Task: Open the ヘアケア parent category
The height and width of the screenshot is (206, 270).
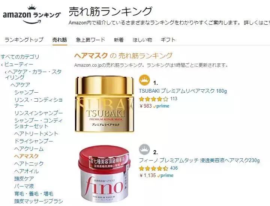Action: (x=20, y=85)
